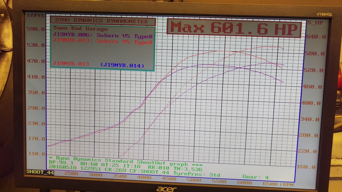Click the 2500 RPM axis label
Viewport: 342px width, 192px height.
coord(71,173)
